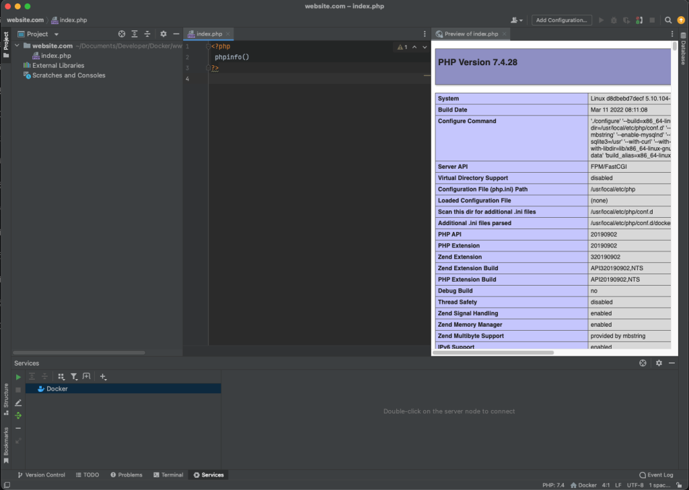Close the index.php editor tab
Screen dimensions: 689x490
click(227, 34)
